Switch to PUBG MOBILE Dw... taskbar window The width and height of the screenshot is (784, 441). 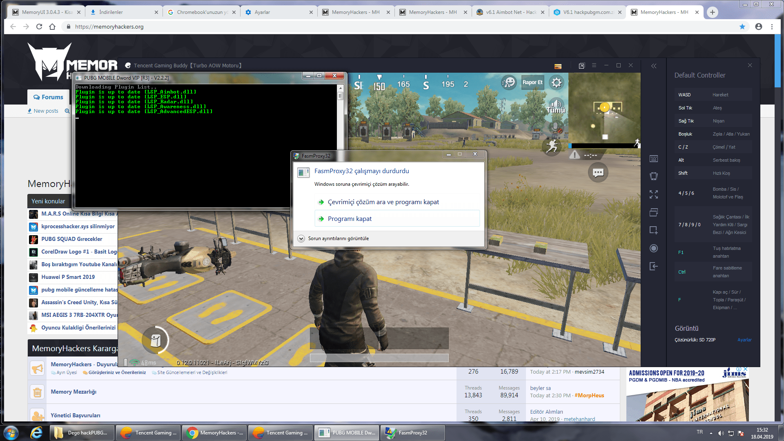347,432
